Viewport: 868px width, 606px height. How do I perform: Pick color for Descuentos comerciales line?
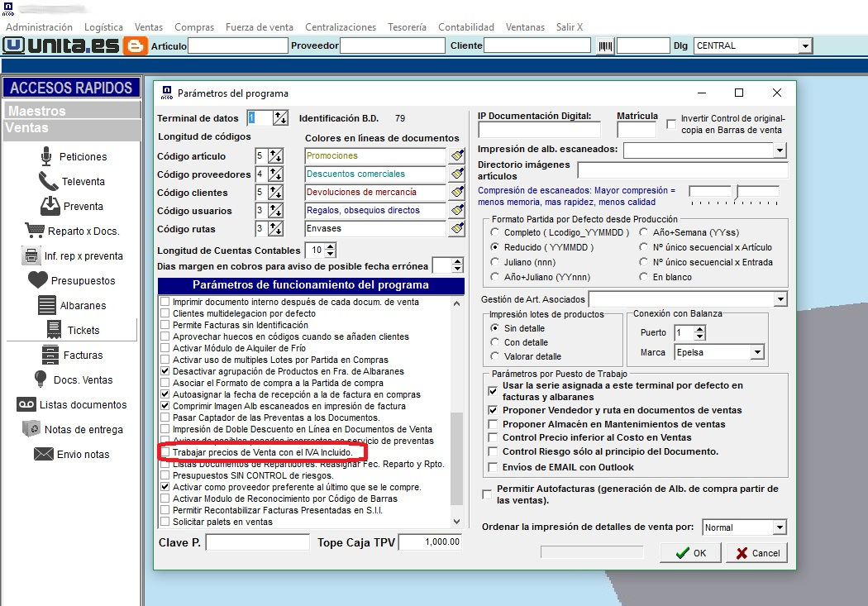point(457,174)
